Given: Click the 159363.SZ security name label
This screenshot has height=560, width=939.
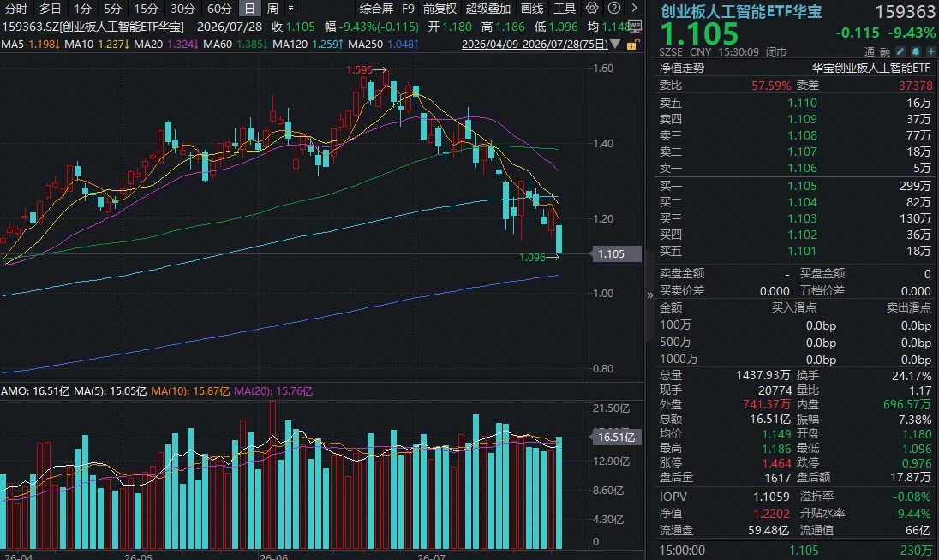Looking at the screenshot, I should point(93,27).
